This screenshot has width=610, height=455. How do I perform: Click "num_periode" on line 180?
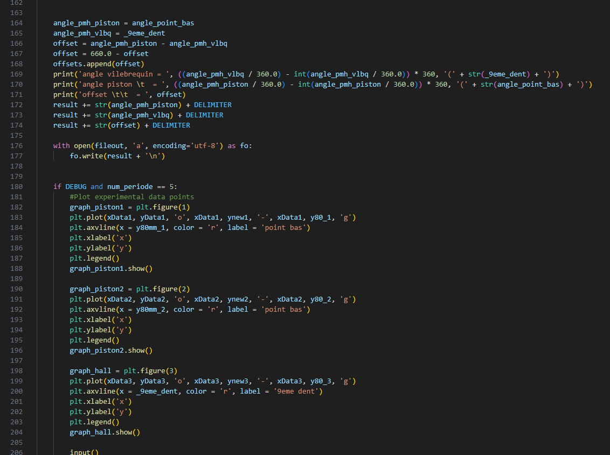pos(130,187)
